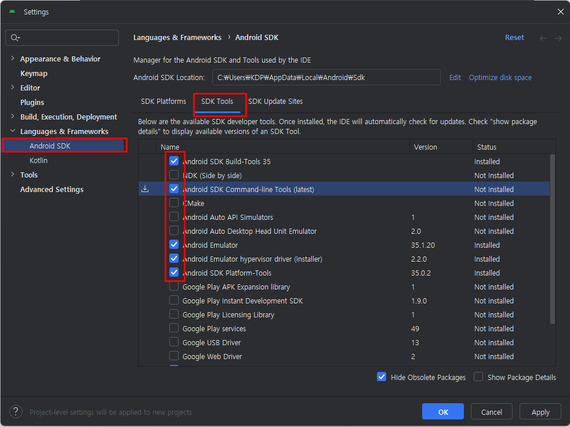Enable Show Package Details
This screenshot has height=427, width=570.
point(478,377)
